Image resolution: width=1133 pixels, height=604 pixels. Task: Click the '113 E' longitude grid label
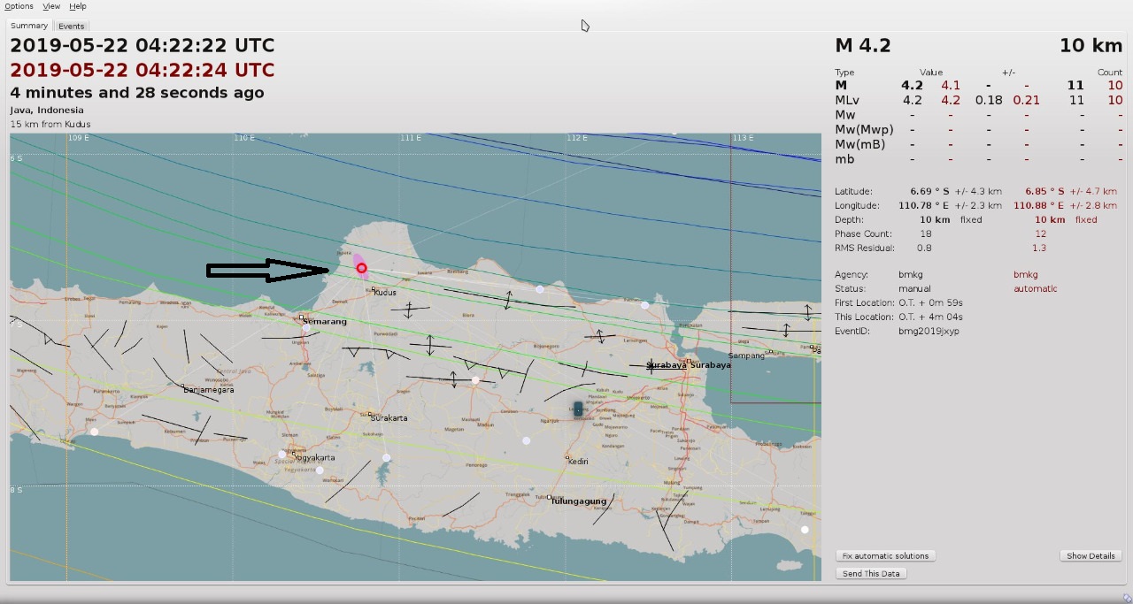[x=743, y=138]
